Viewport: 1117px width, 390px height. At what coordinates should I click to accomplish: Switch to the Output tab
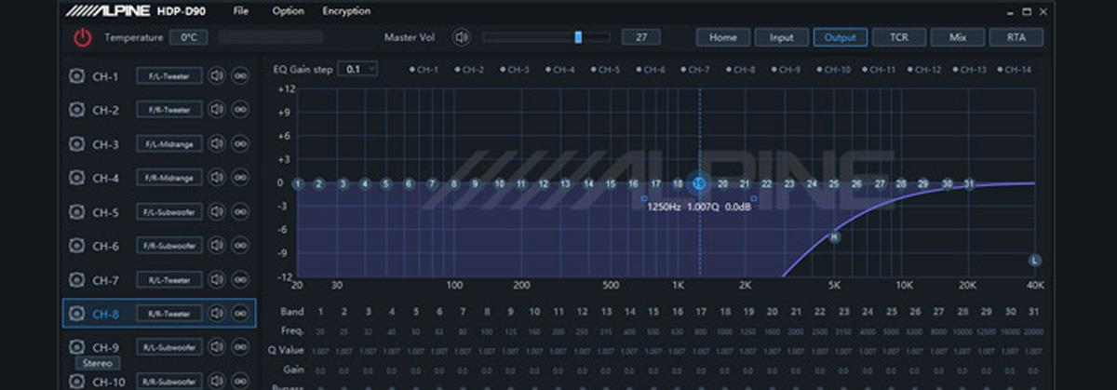pos(841,37)
